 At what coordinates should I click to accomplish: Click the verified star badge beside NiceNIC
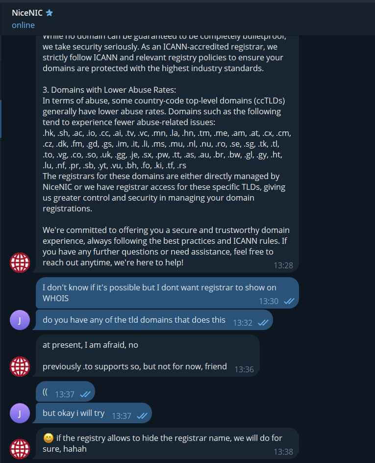[x=49, y=13]
